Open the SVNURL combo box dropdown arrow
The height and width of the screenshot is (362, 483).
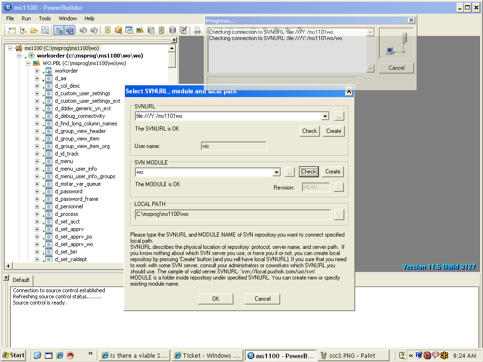point(325,116)
